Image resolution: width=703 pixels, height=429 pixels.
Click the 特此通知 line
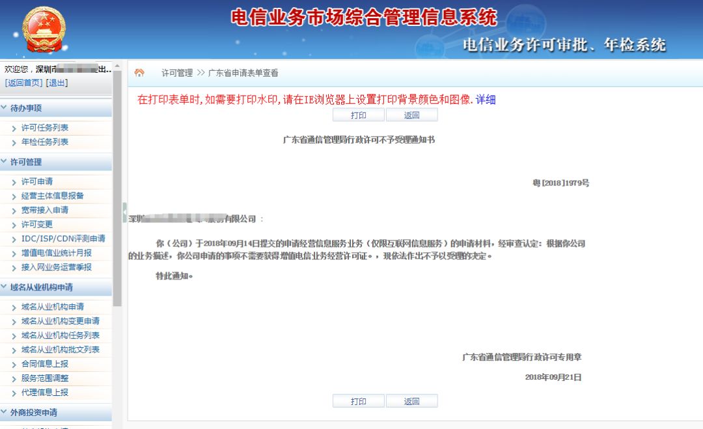(174, 276)
